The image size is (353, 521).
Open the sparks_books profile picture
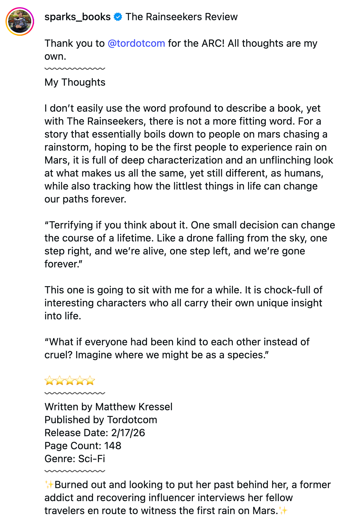tap(20, 22)
